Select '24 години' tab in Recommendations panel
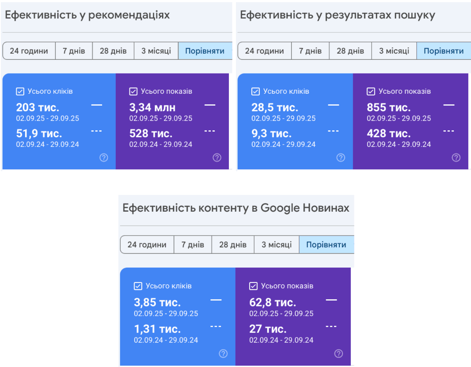 point(29,51)
